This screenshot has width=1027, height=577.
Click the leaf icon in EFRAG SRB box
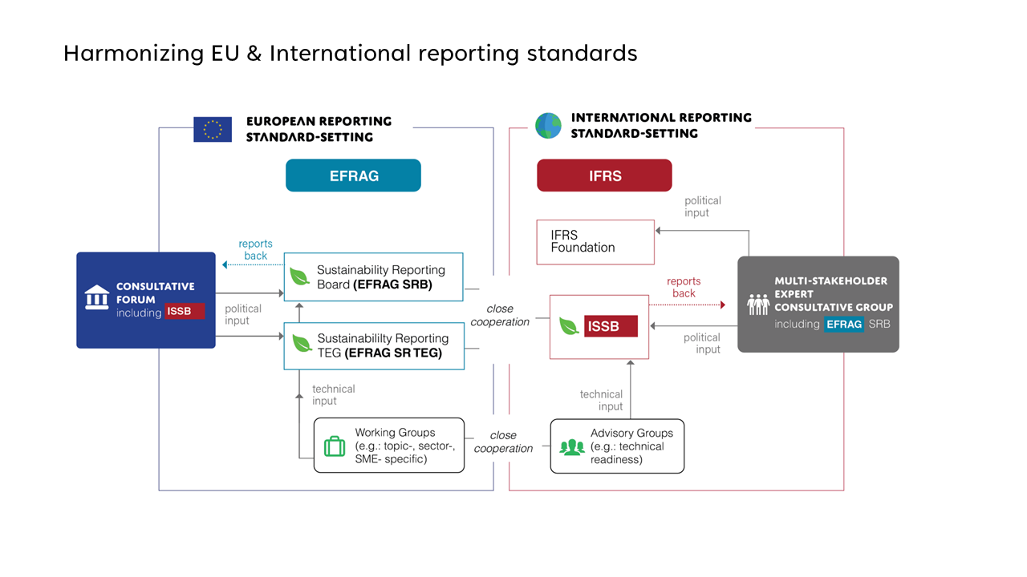click(300, 276)
